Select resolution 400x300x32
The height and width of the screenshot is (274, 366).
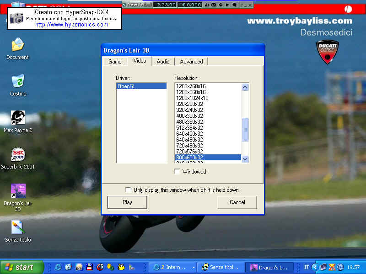(208, 116)
